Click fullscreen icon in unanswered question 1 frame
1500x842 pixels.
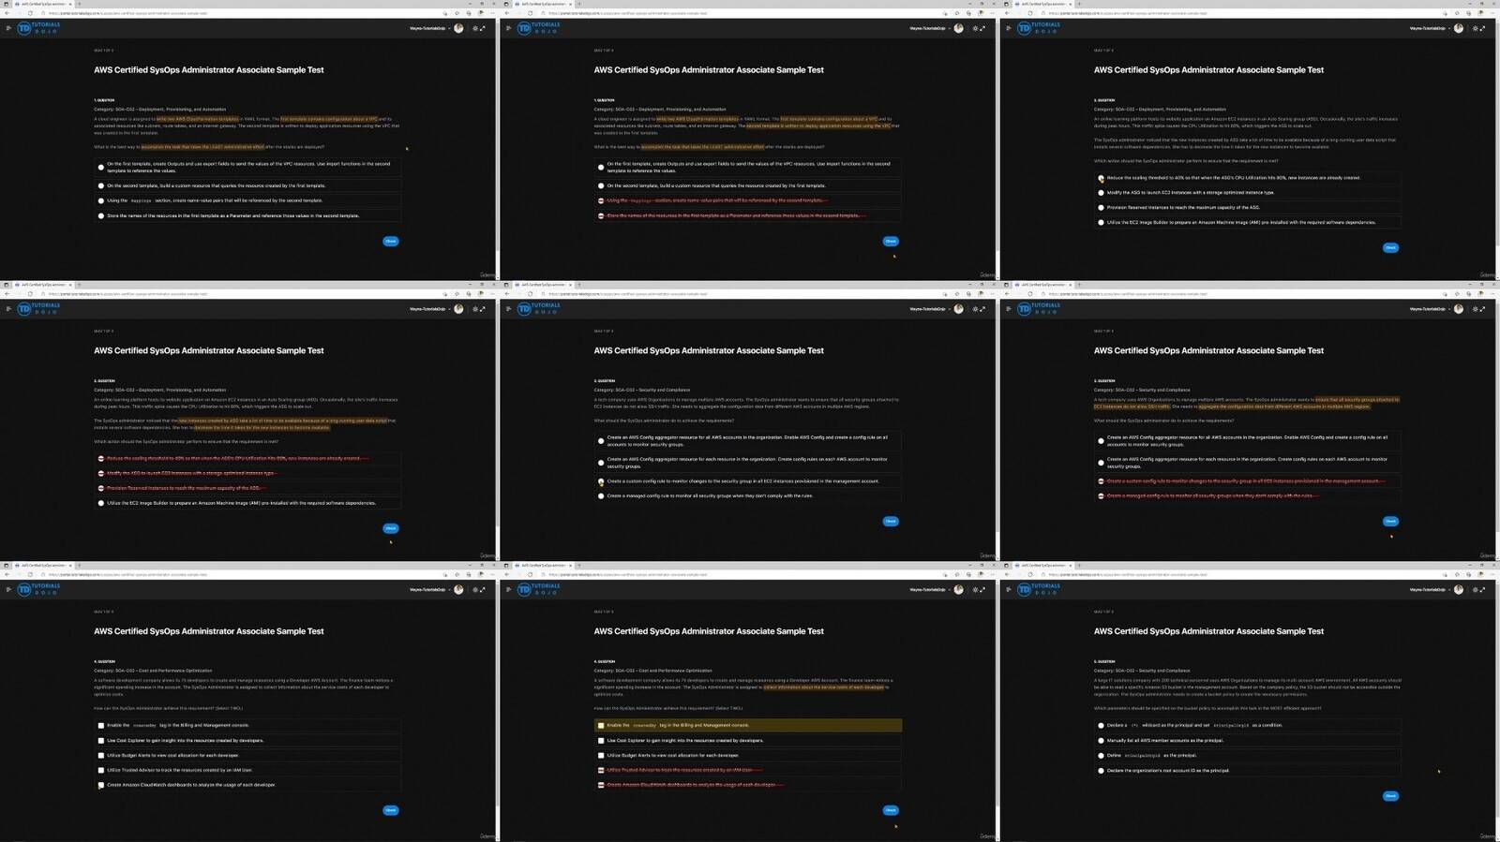click(483, 28)
